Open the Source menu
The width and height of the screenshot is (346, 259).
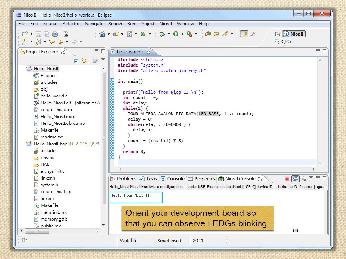pyautogui.click(x=50, y=24)
